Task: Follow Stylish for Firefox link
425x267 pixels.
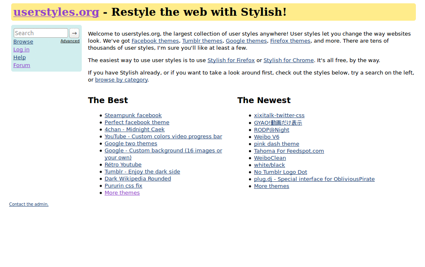Action: pyautogui.click(x=231, y=60)
